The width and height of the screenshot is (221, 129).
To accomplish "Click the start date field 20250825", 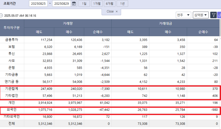I will [38, 4].
